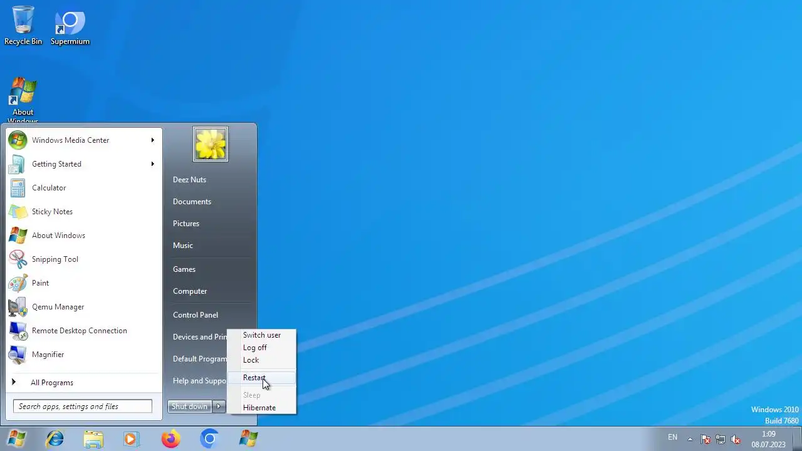Expand Windows Media Center submenu arrow
Viewport: 802px width, 451px height.
(x=152, y=140)
